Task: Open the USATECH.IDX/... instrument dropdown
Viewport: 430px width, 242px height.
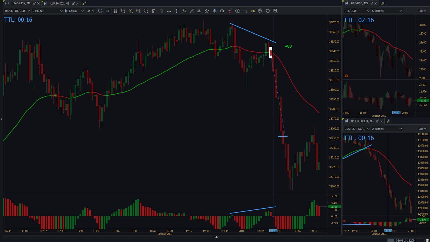Action: 357,129
